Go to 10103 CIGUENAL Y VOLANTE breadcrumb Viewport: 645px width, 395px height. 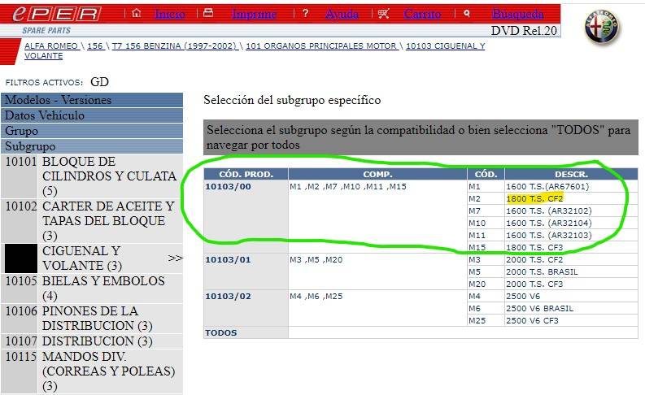446,46
